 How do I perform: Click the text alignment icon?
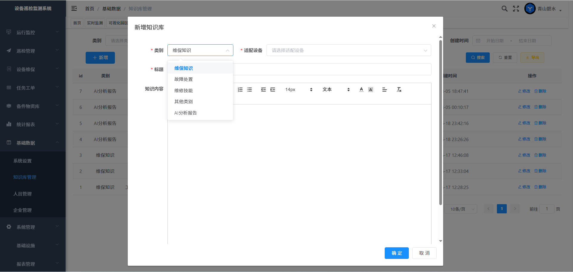(x=384, y=90)
